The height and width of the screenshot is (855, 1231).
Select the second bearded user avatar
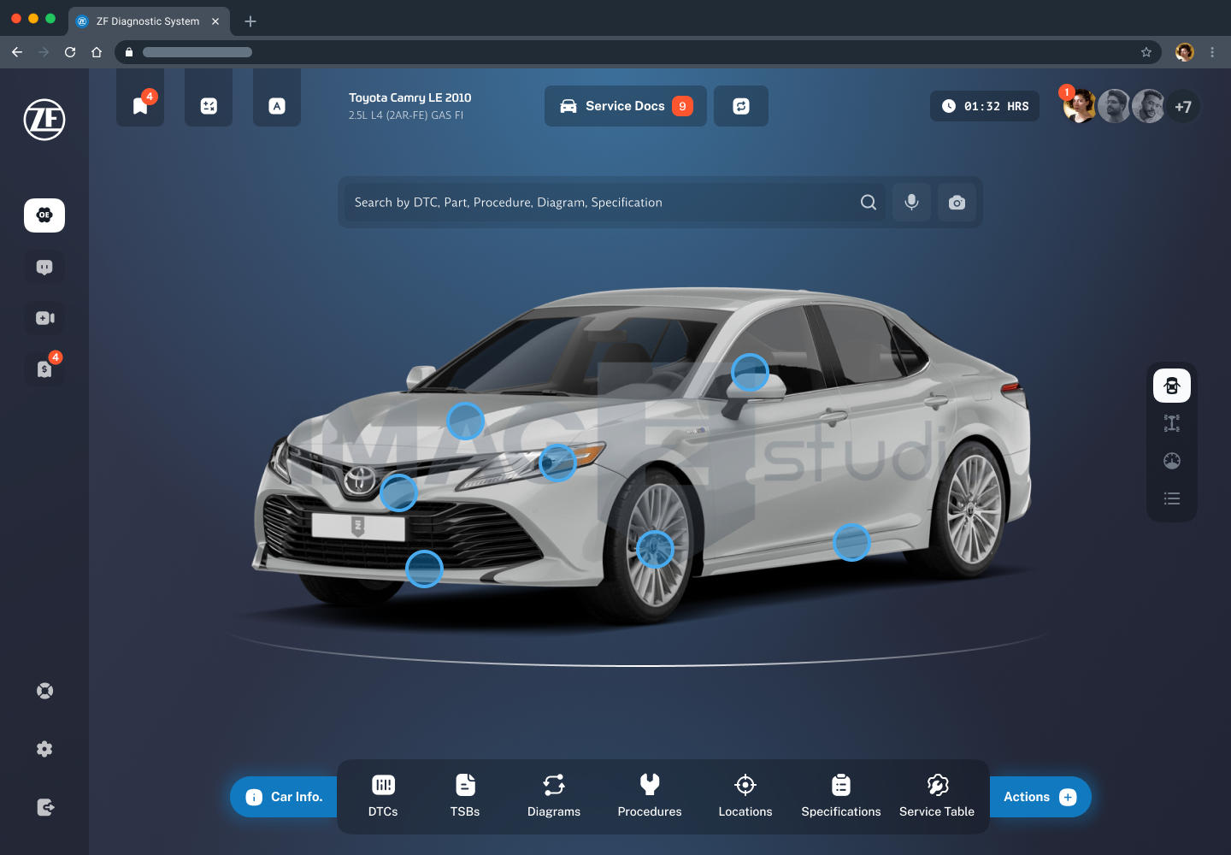click(x=1114, y=106)
